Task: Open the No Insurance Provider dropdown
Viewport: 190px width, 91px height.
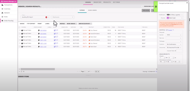Action: click(x=174, y=48)
